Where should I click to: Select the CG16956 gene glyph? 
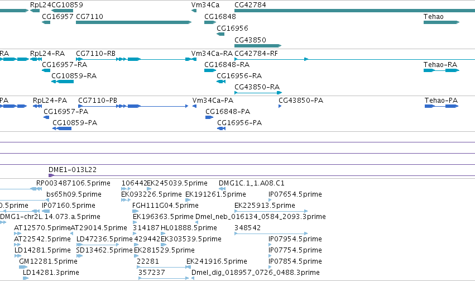click(220, 34)
